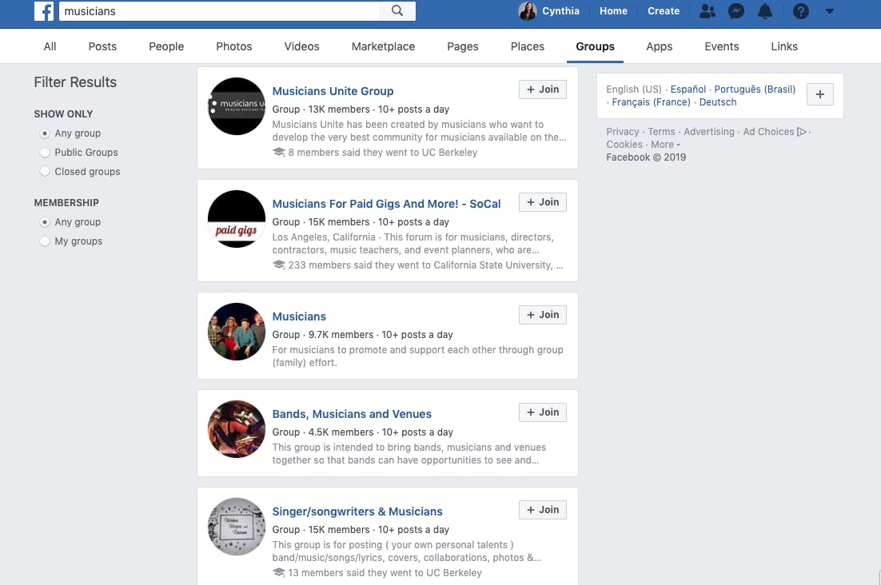Screen dimensions: 881x585
Task: Select the Public Groups radio option
Action: pos(45,153)
